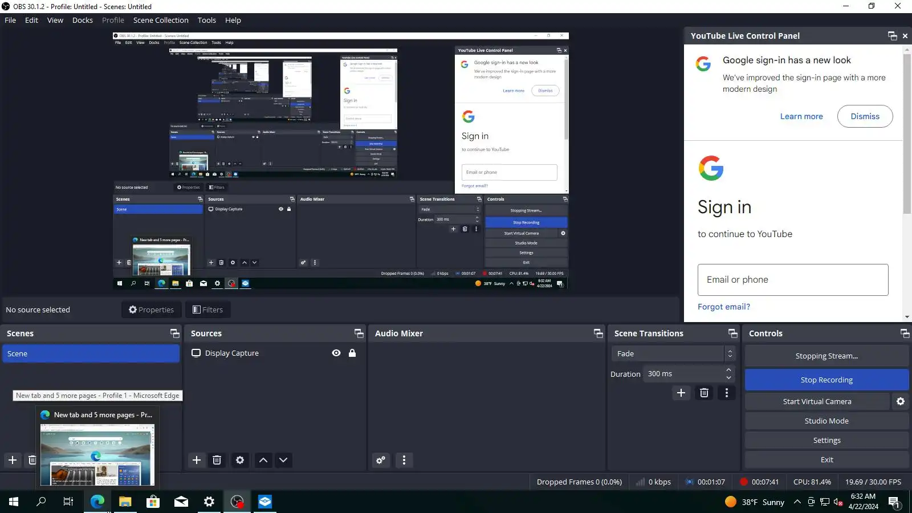Open source Filters button
Viewport: 912px width, 513px height.
[x=207, y=310]
